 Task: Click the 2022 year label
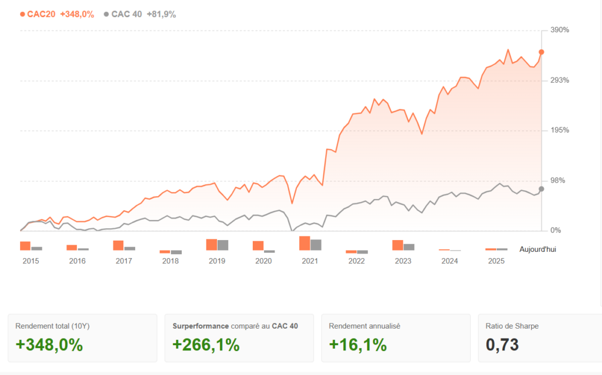[x=357, y=261]
